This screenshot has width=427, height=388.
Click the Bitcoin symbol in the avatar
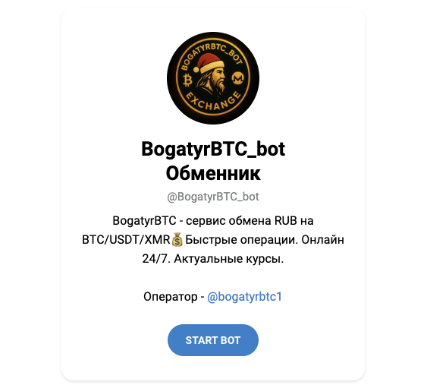click(x=187, y=80)
